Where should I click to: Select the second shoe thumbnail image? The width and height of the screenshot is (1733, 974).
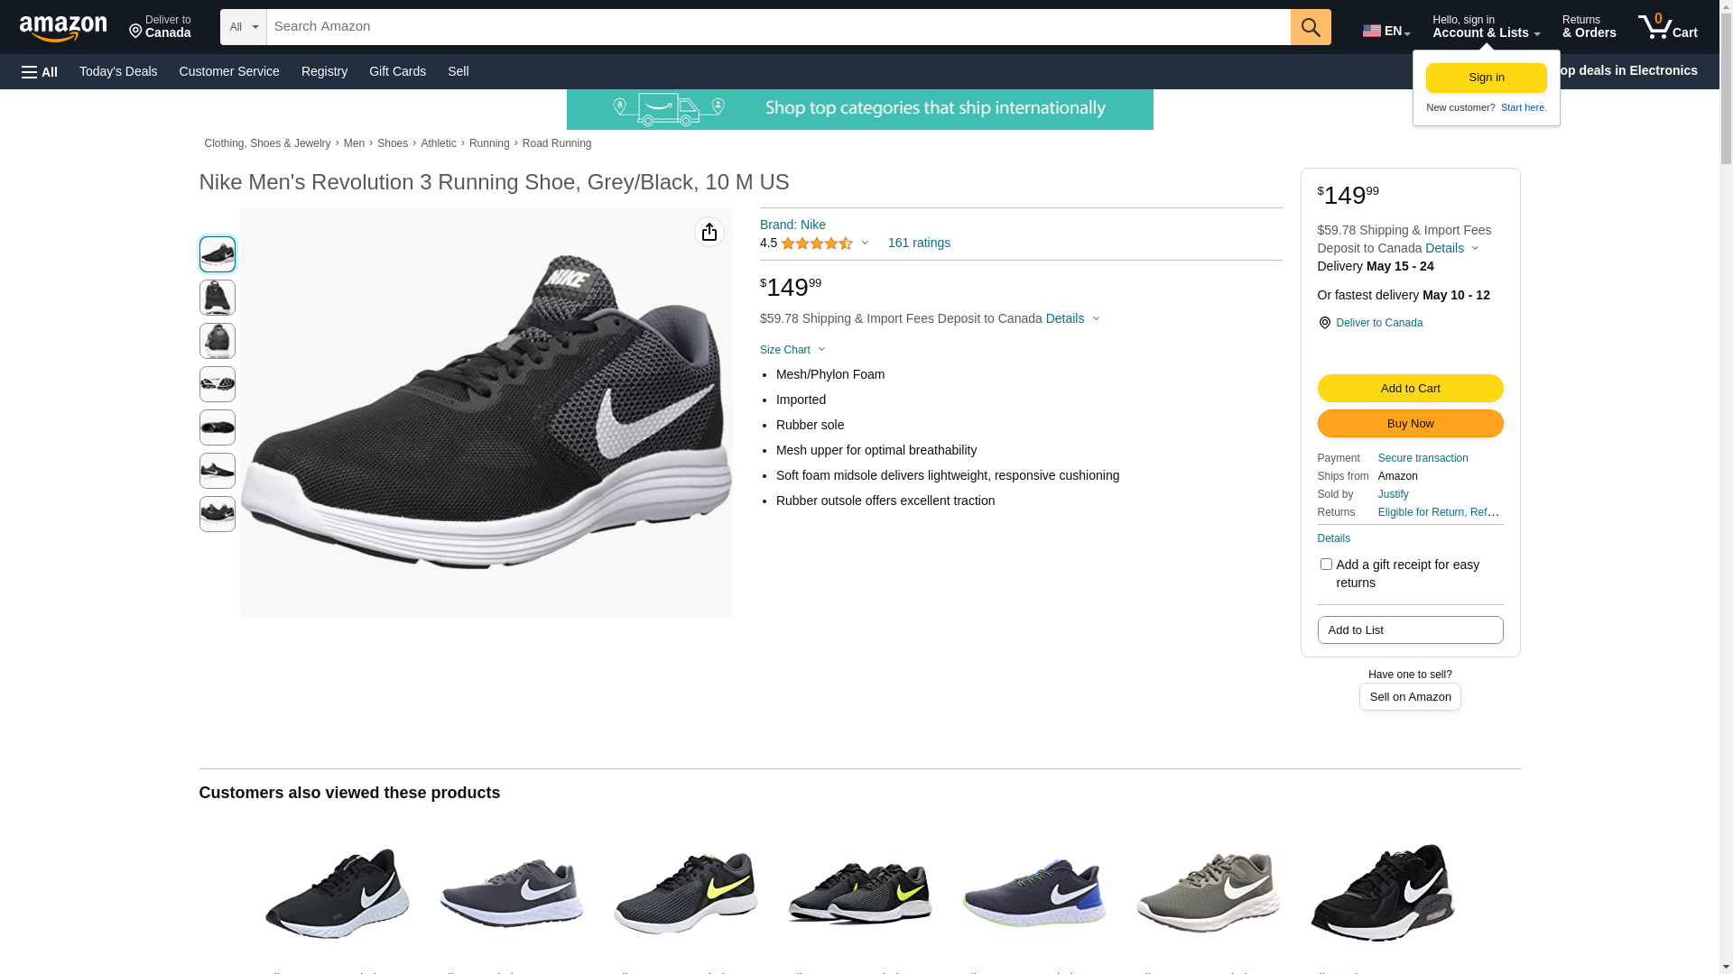218,298
